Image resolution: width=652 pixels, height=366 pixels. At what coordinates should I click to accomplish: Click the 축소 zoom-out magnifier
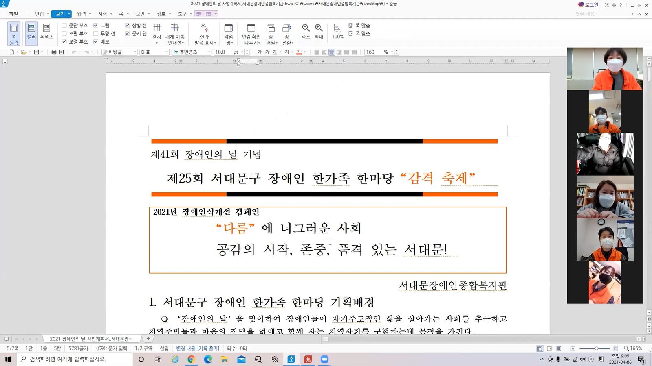[306, 31]
